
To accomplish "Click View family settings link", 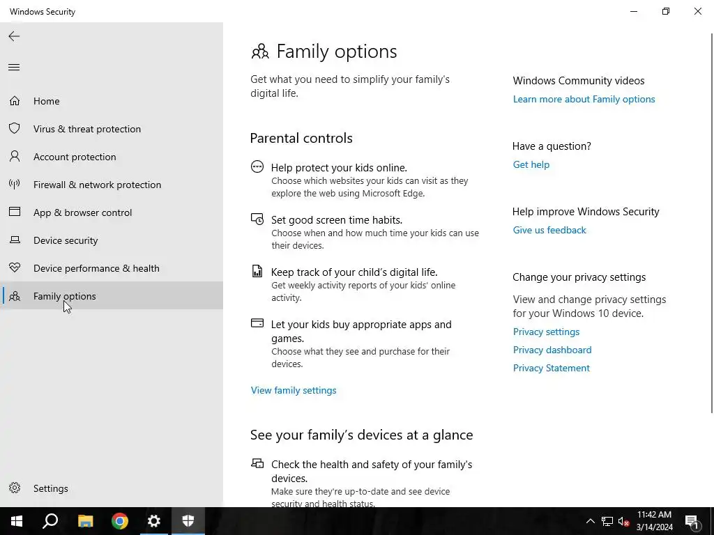I will [x=294, y=390].
